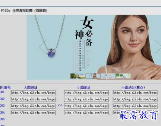Screen dimensions: 161x126
Task: Click the 小图地址(焦点) field in row 001
Action: pyautogui.click(x=135, y=93)
